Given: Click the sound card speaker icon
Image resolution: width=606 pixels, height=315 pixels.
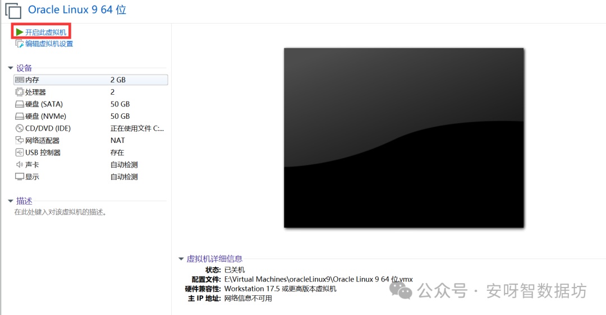Looking at the screenshot, I should 19,164.
